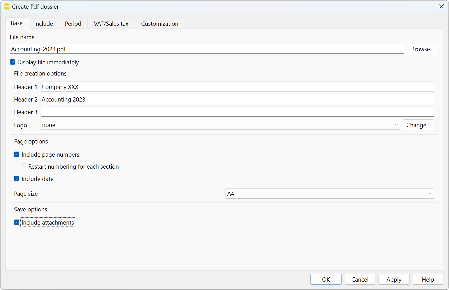Select the Base tab
This screenshot has width=449, height=290.
pos(17,23)
